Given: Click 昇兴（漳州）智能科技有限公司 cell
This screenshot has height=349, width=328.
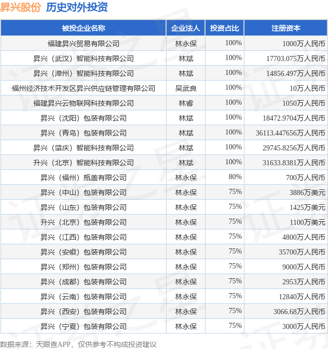Looking at the screenshot, I should pos(84,73).
